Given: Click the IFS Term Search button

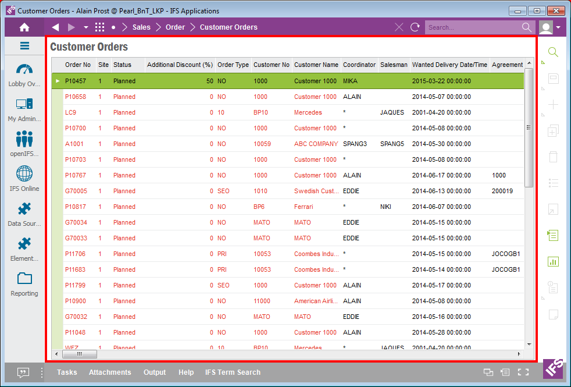Looking at the screenshot, I should click(x=233, y=372).
